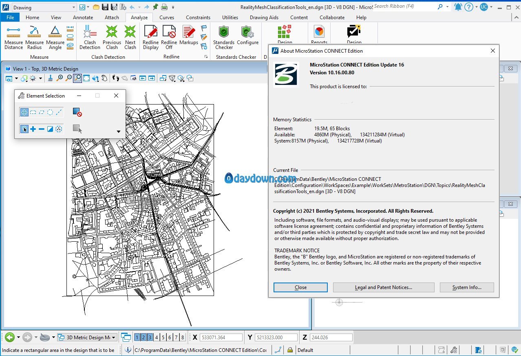Click the Fit View icon

point(86,78)
